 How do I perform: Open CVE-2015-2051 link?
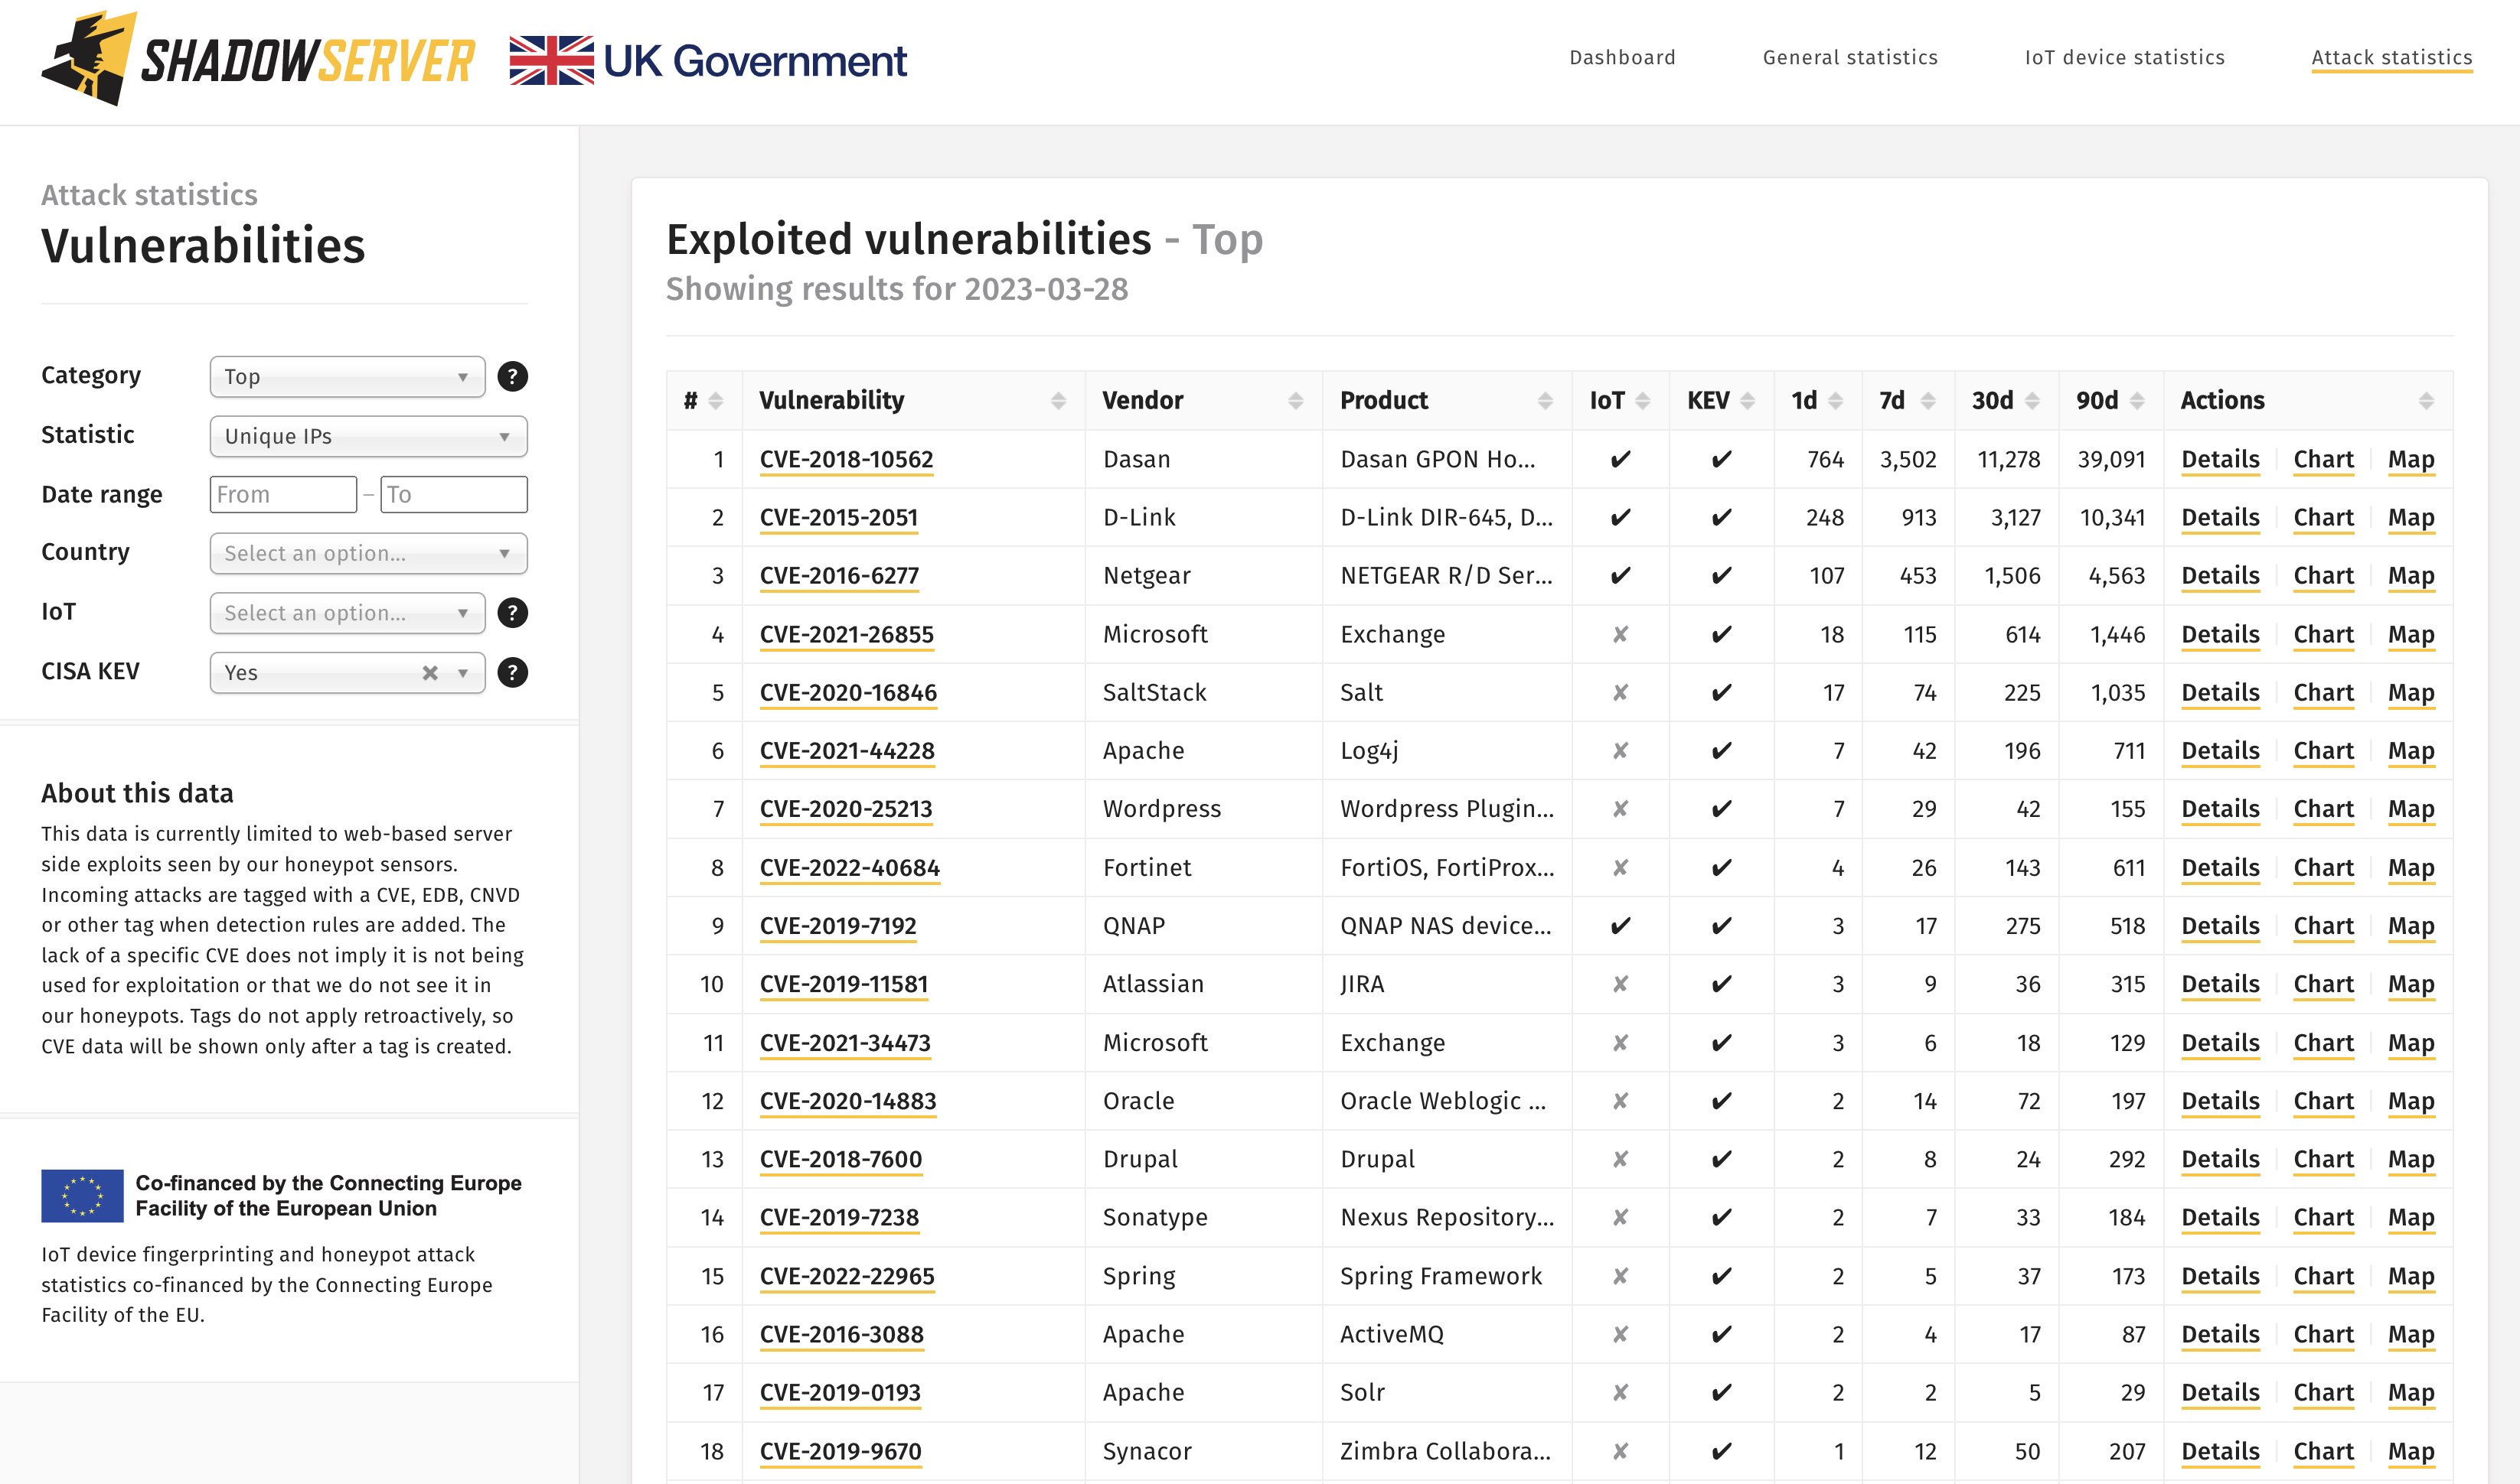click(x=838, y=517)
